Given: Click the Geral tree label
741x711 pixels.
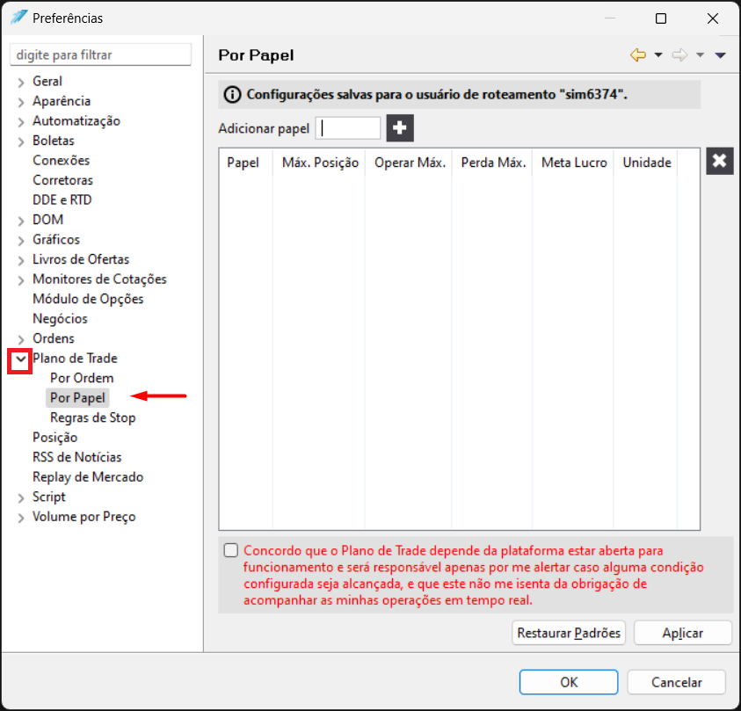Looking at the screenshot, I should point(47,81).
